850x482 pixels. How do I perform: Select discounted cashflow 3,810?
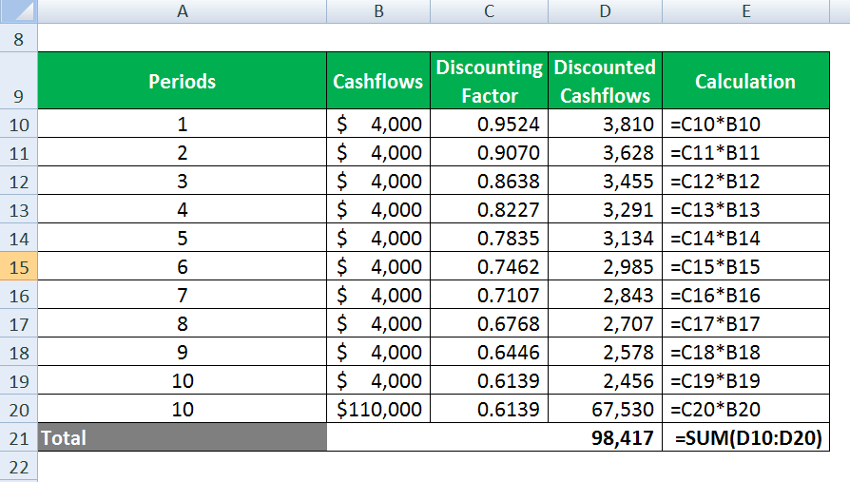605,124
